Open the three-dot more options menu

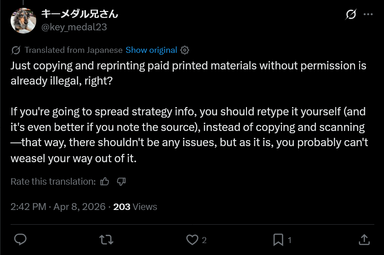click(x=368, y=14)
